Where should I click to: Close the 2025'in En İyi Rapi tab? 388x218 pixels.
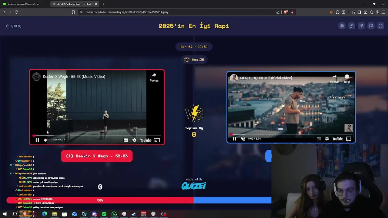96,4
